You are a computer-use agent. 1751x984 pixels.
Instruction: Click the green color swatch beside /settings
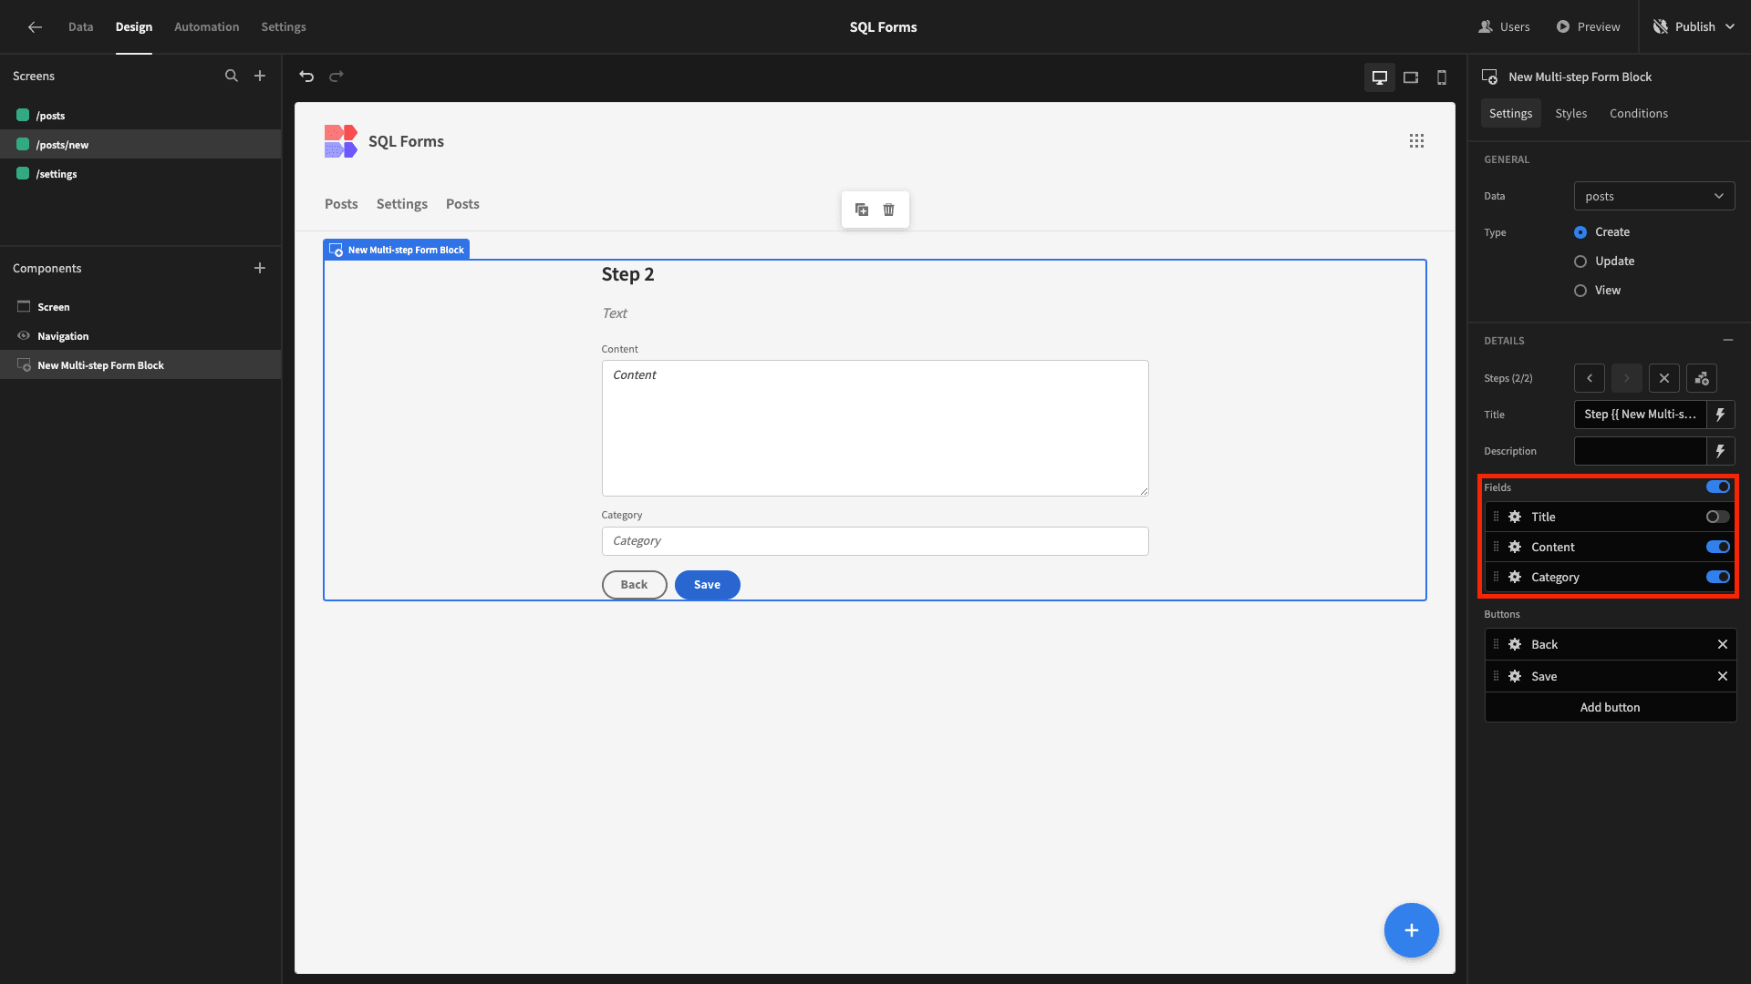(x=21, y=174)
